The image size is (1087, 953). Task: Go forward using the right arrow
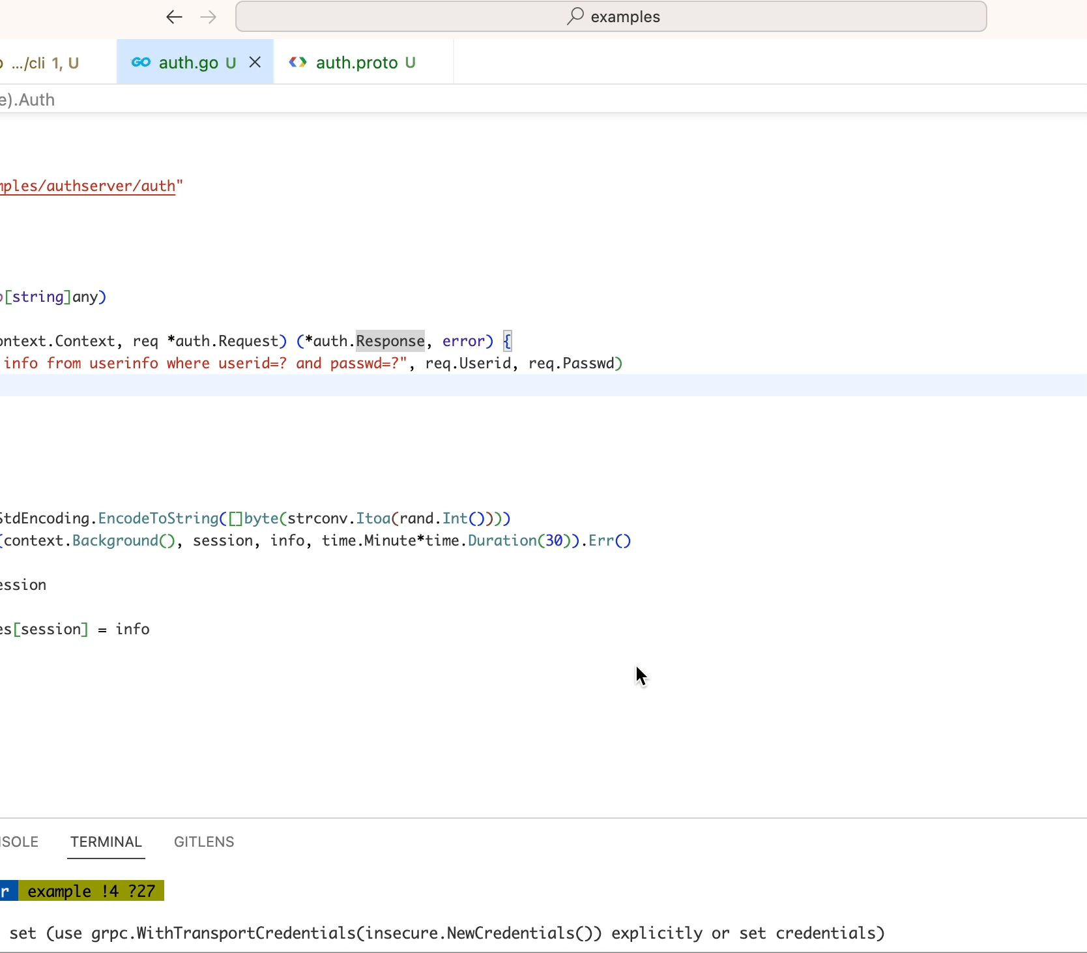point(209,17)
